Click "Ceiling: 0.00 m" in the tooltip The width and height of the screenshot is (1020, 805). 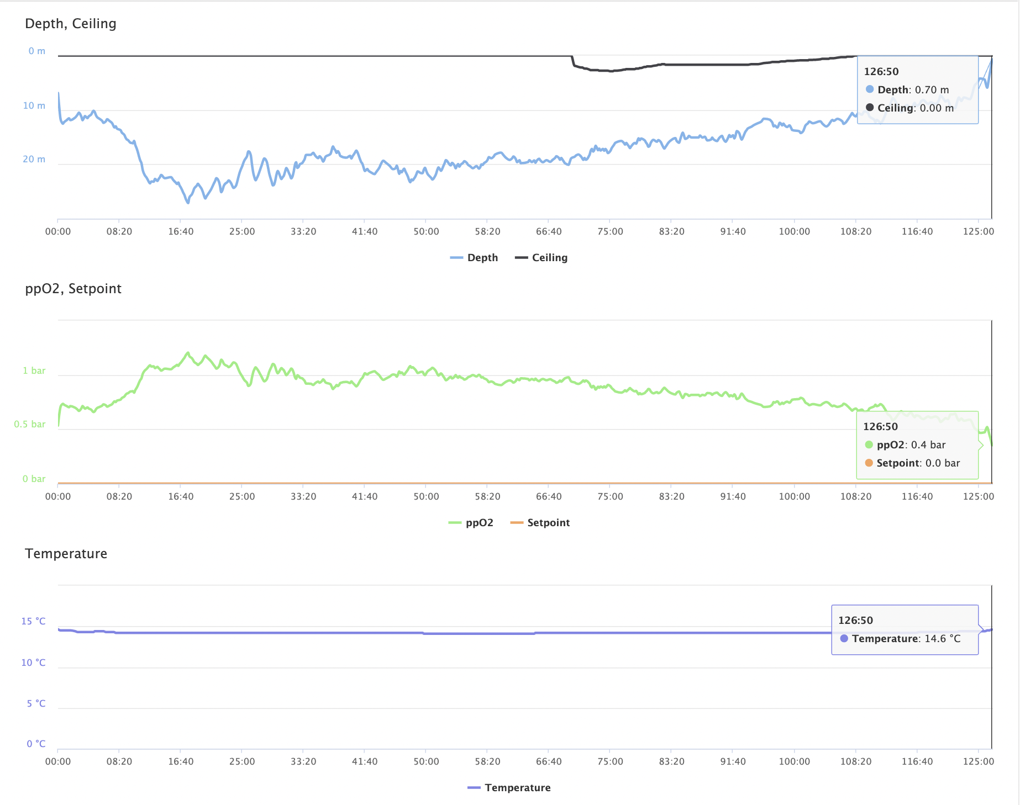[x=909, y=108]
